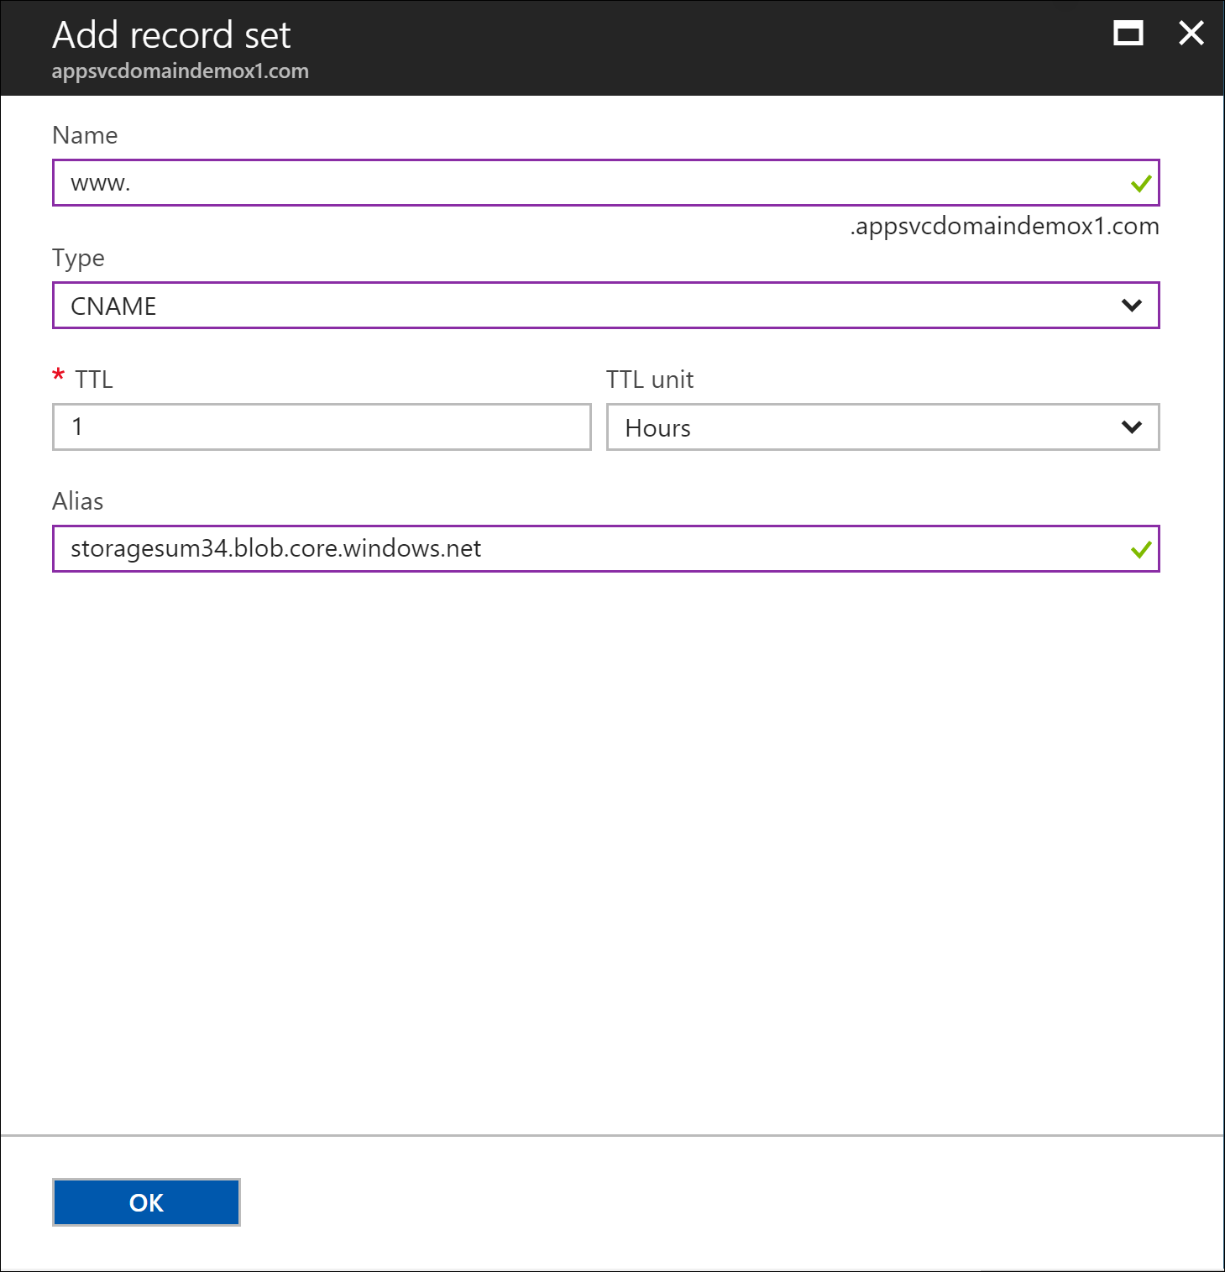Click into the TTL value box
1225x1272 pixels.
pos(322,427)
